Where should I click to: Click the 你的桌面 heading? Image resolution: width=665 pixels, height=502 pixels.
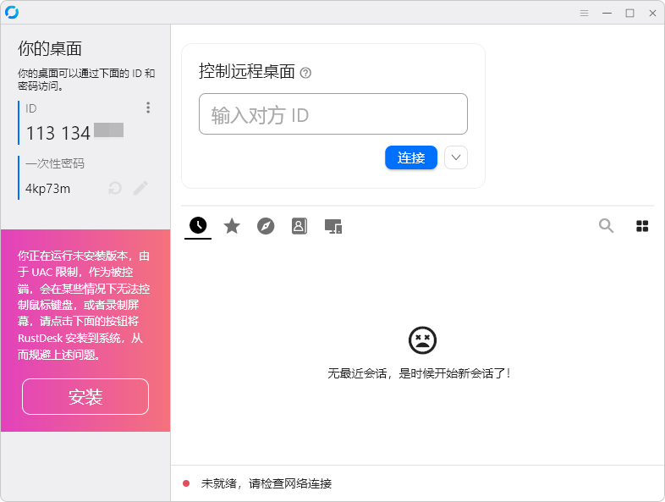(x=50, y=49)
